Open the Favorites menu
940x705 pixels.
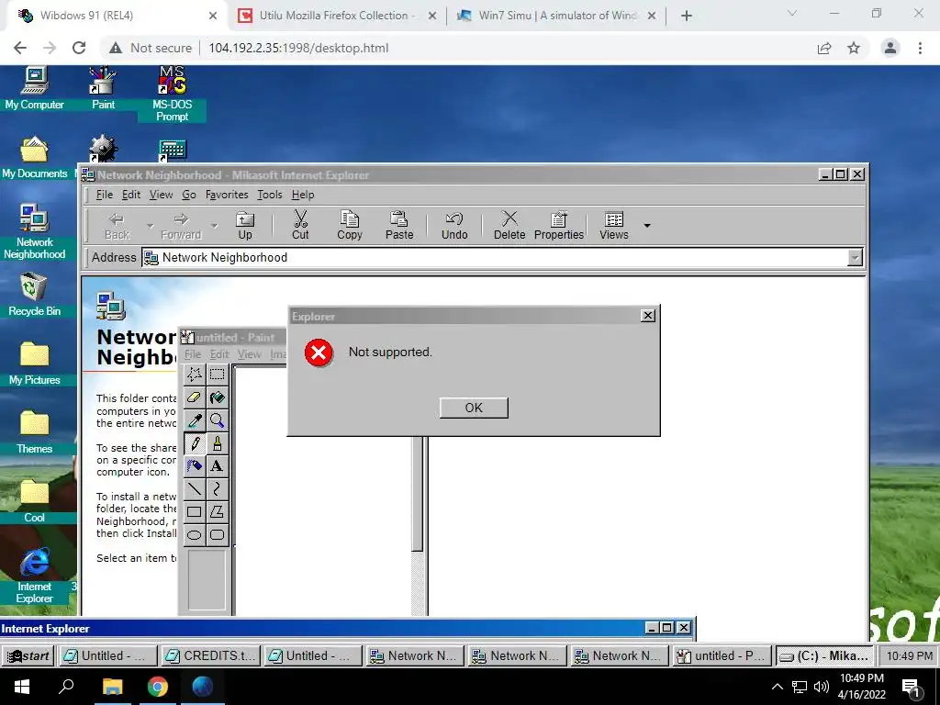(x=227, y=195)
